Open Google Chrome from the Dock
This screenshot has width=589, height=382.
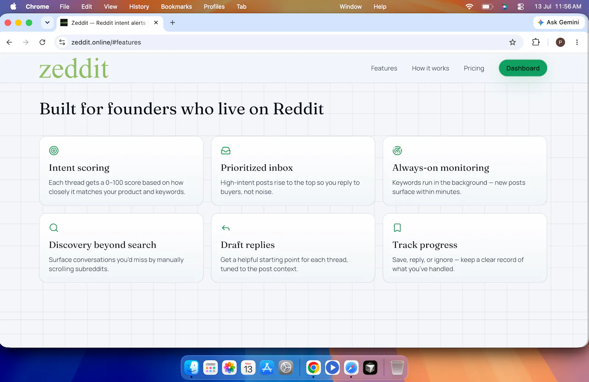[313, 367]
